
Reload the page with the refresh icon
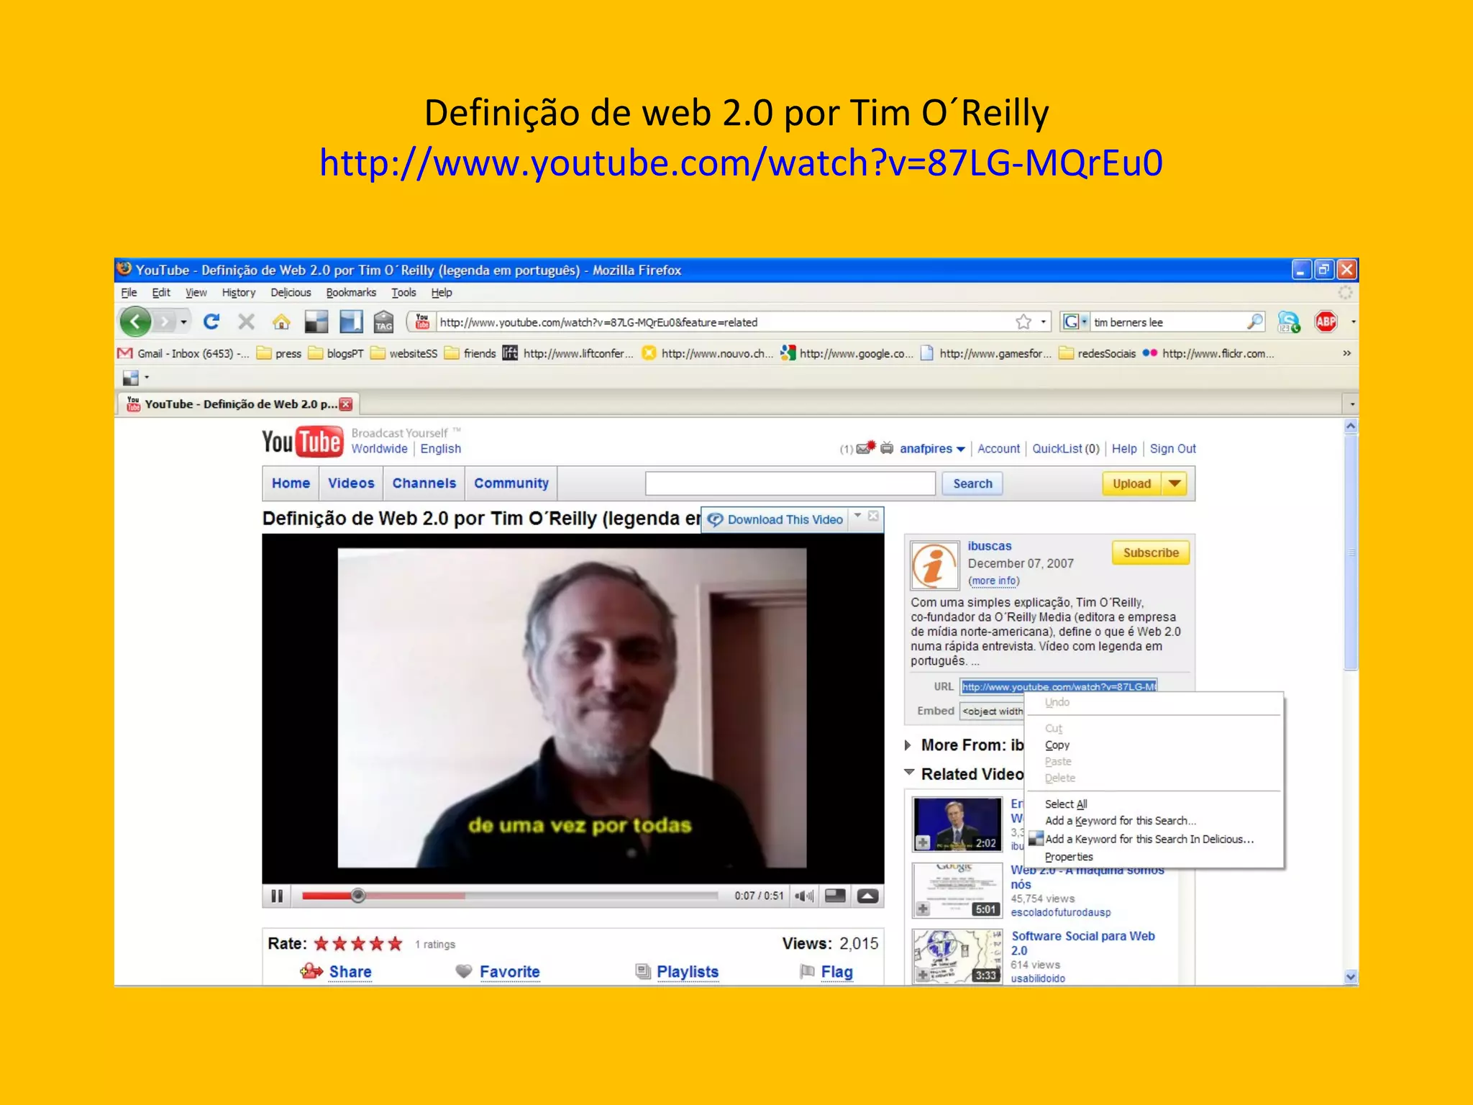(211, 322)
